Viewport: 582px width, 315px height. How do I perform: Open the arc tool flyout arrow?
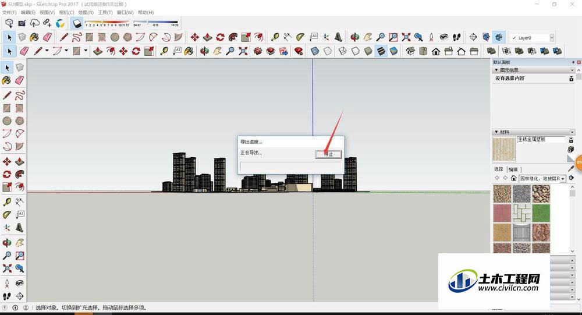coord(66,51)
